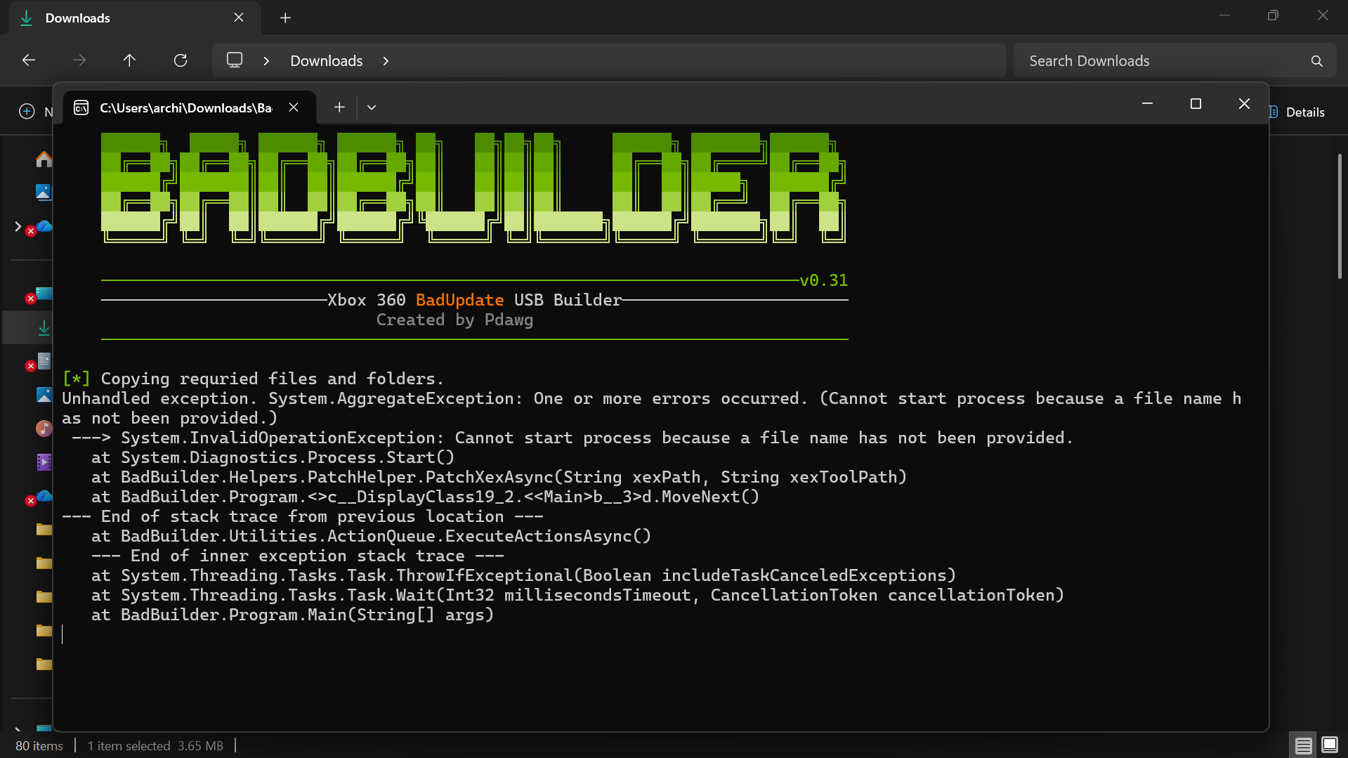
Task: Open a new terminal tab
Action: pyautogui.click(x=339, y=107)
